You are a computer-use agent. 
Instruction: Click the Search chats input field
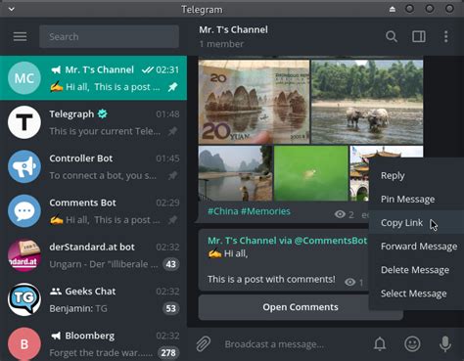coord(109,36)
